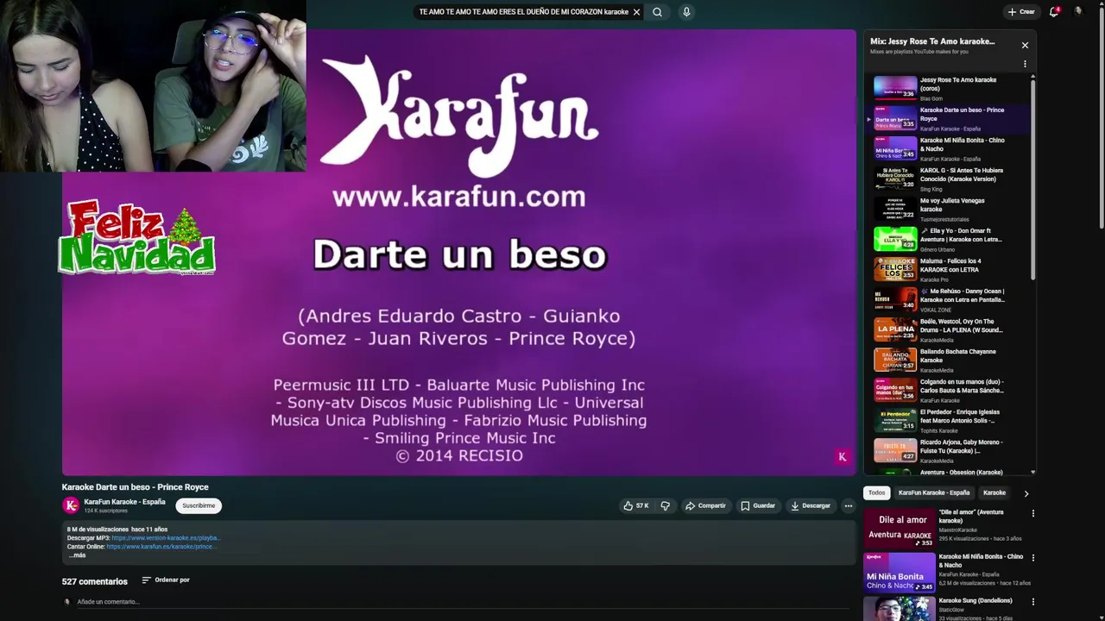
Task: Open Ordenar por sort comments menu
Action: [x=166, y=580]
